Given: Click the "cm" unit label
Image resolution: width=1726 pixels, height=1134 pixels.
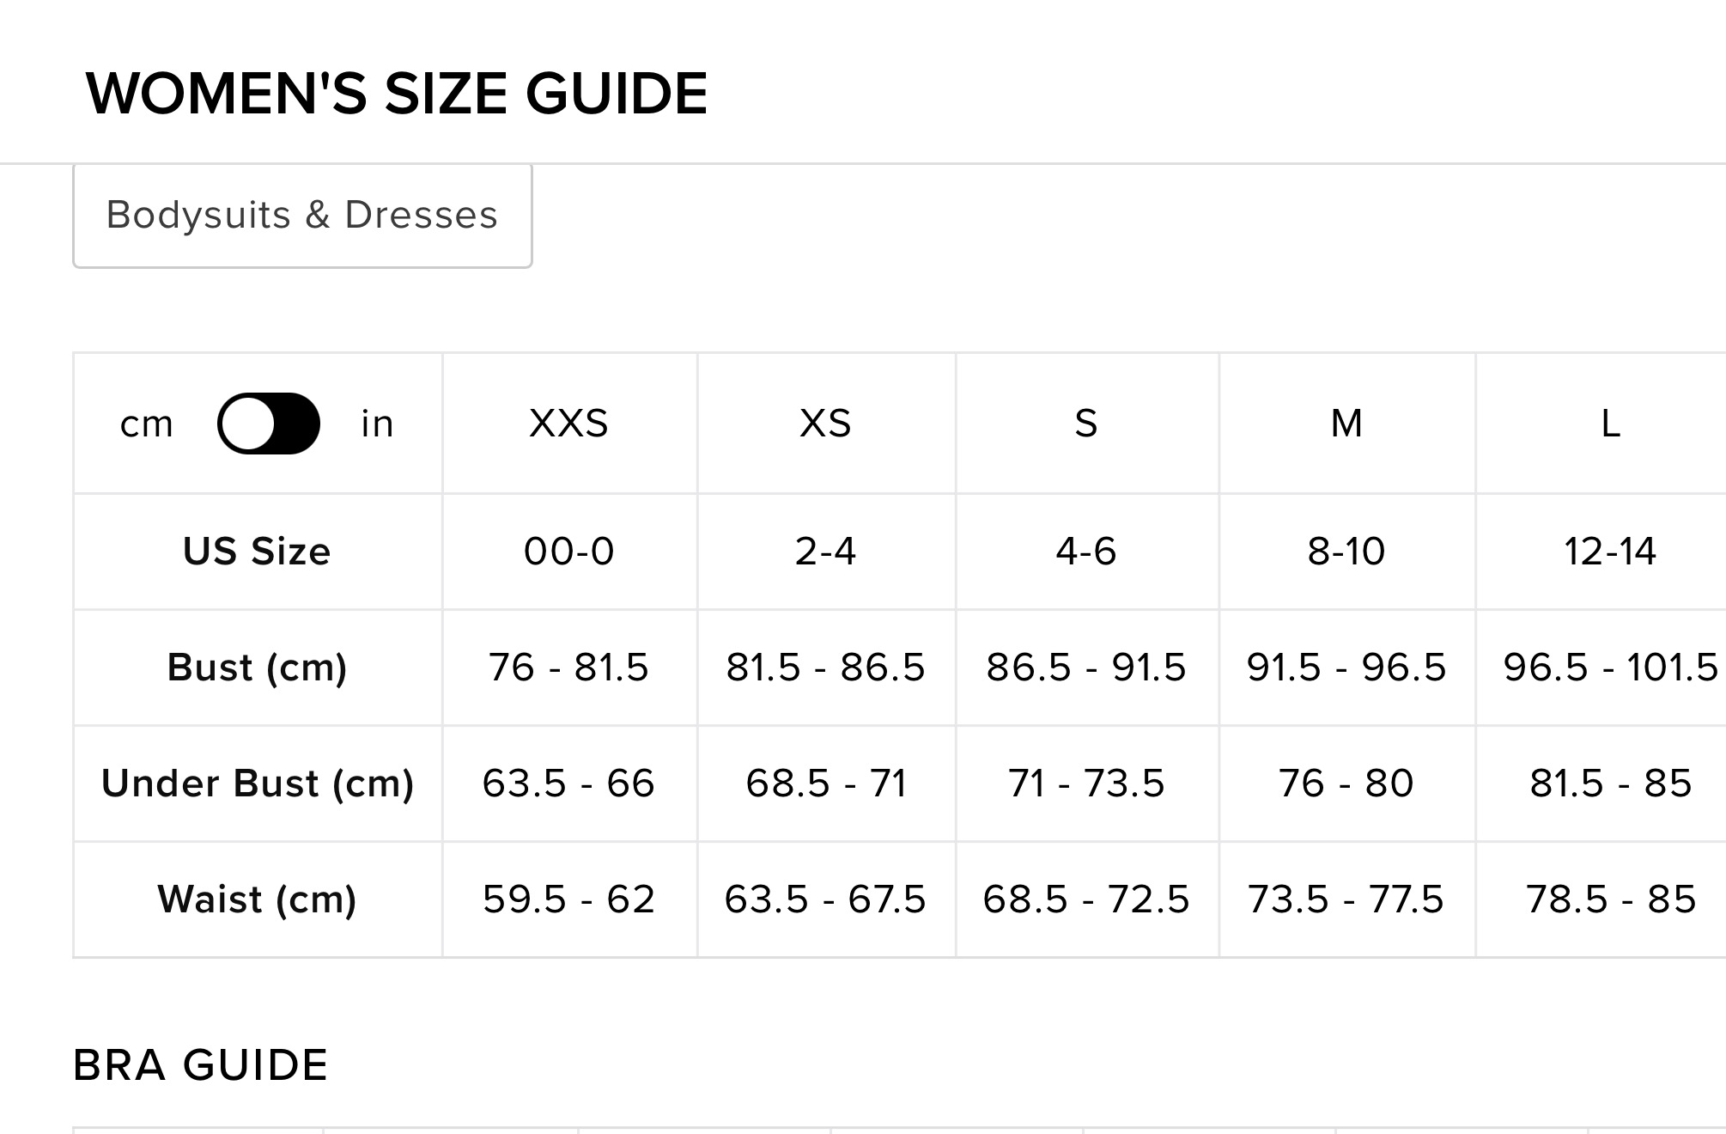Looking at the screenshot, I should [147, 424].
